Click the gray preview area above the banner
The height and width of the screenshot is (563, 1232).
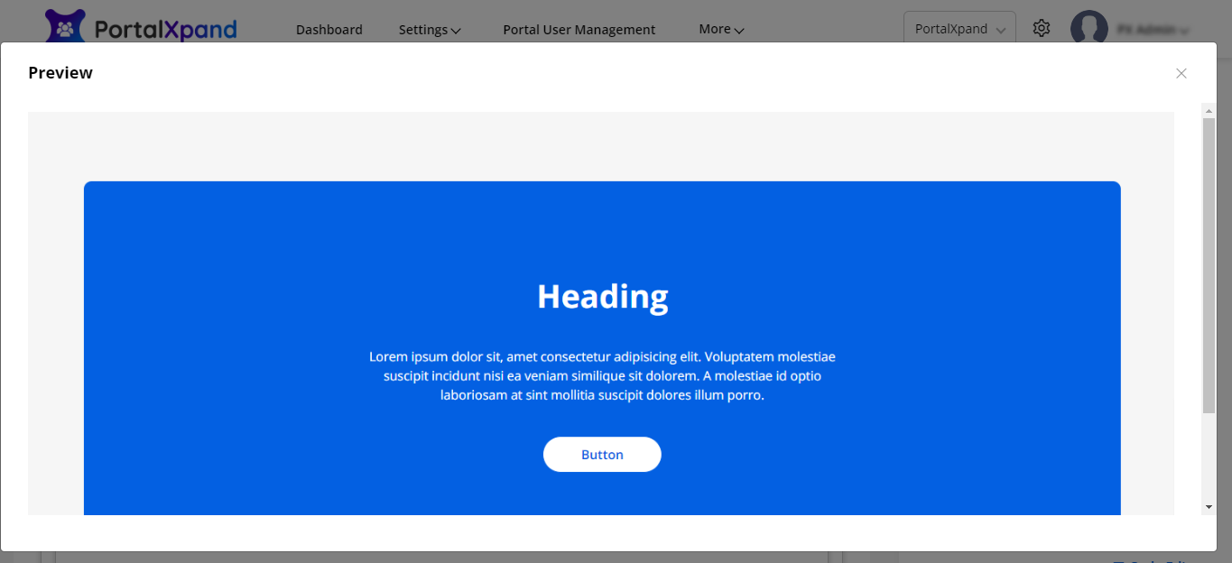[600, 146]
